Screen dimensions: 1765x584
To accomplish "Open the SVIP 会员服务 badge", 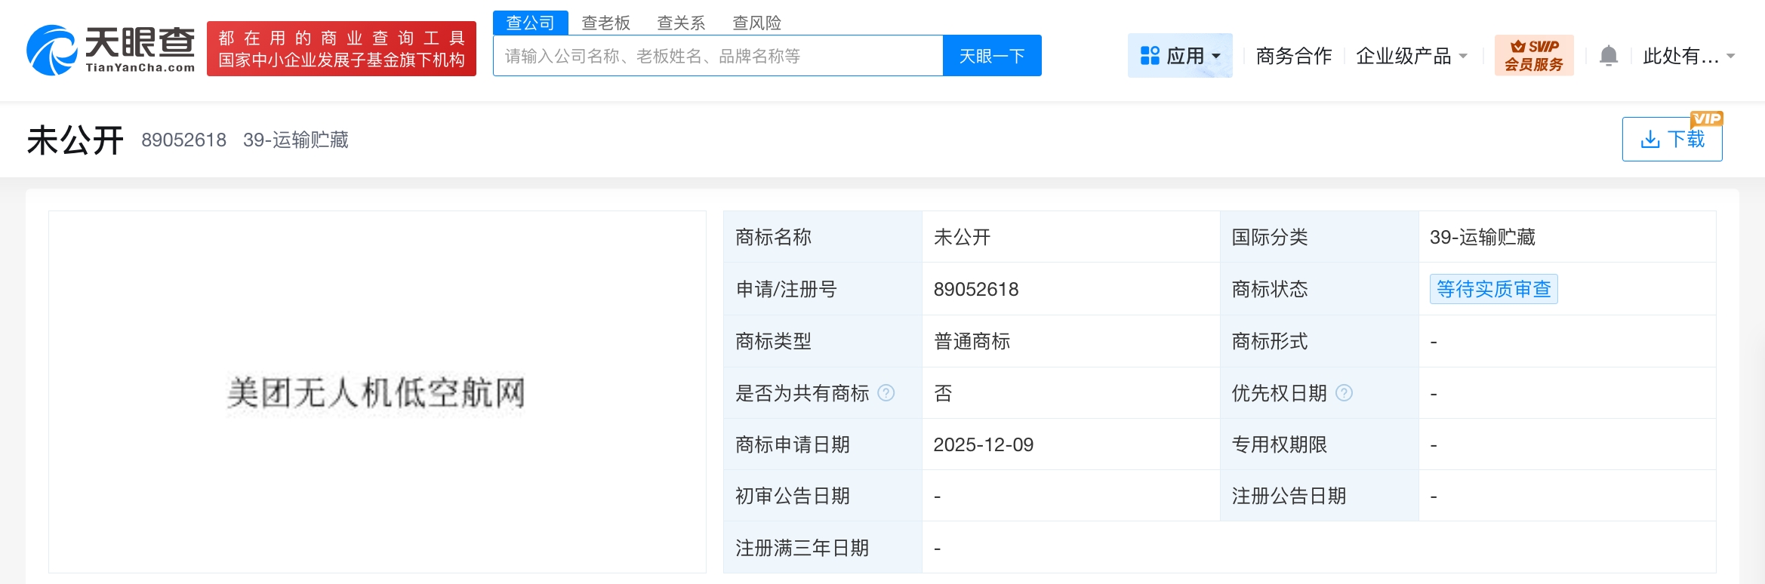I will click(1534, 56).
